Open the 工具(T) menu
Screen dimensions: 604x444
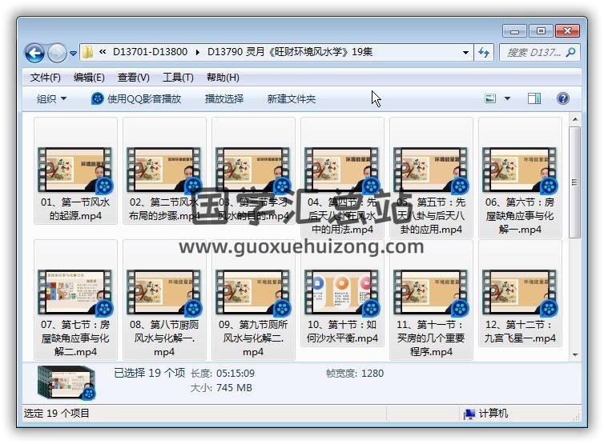click(x=178, y=78)
